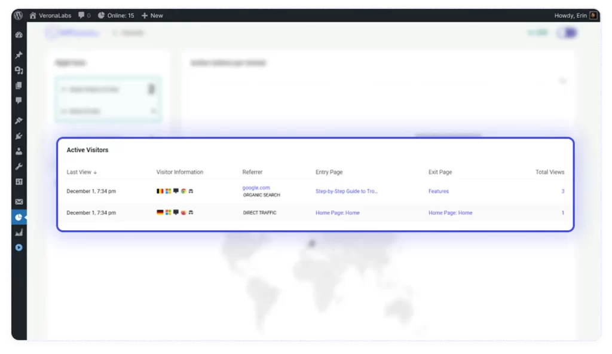Click the comments bubble in admin bar
The image size is (612, 354).
pos(84,15)
